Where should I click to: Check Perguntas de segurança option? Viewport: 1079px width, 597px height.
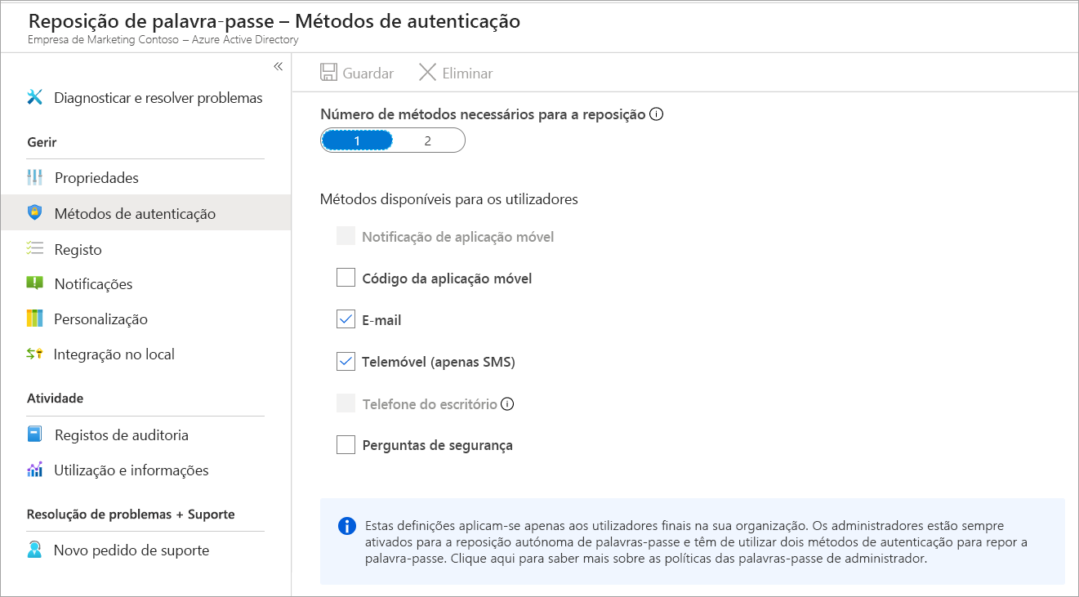point(345,444)
